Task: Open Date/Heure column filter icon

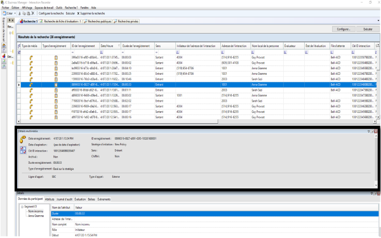Action: click(x=102, y=52)
